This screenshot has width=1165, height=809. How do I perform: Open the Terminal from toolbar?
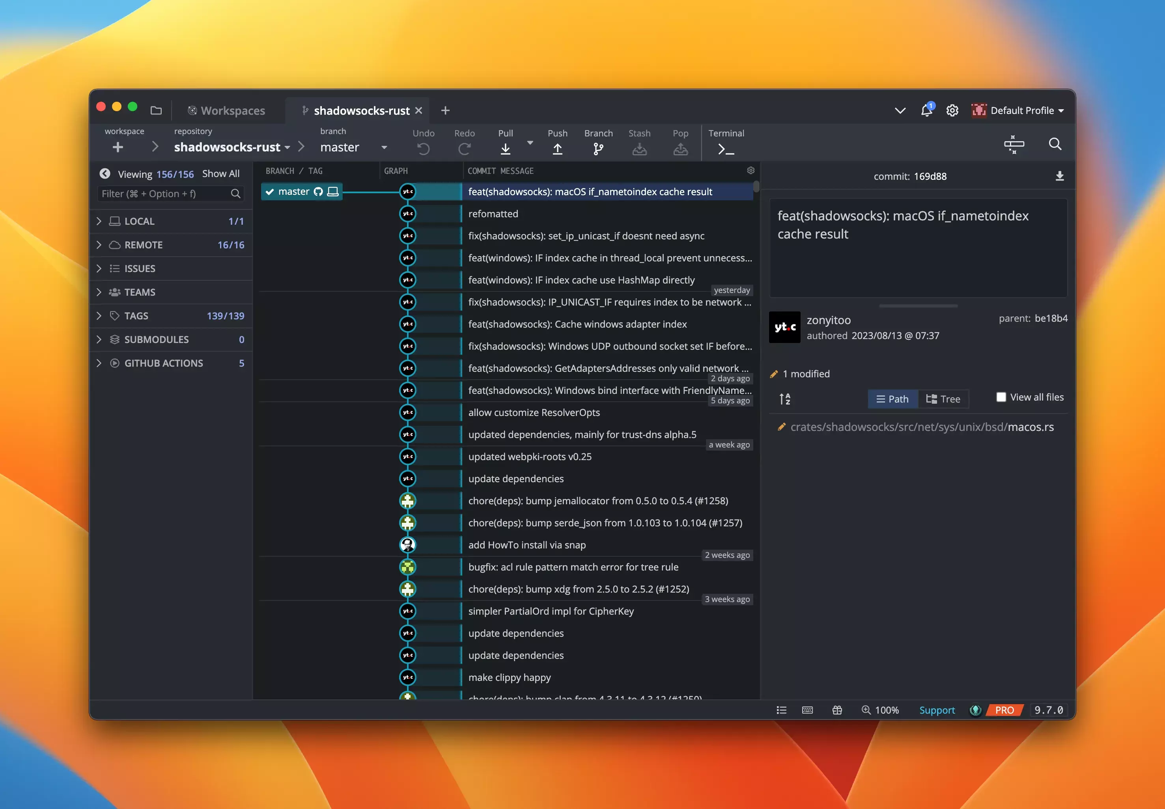pyautogui.click(x=726, y=149)
